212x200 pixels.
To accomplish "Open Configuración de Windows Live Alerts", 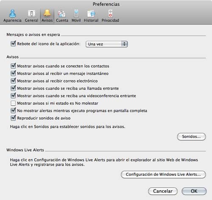I will pyautogui.click(x=163, y=175).
